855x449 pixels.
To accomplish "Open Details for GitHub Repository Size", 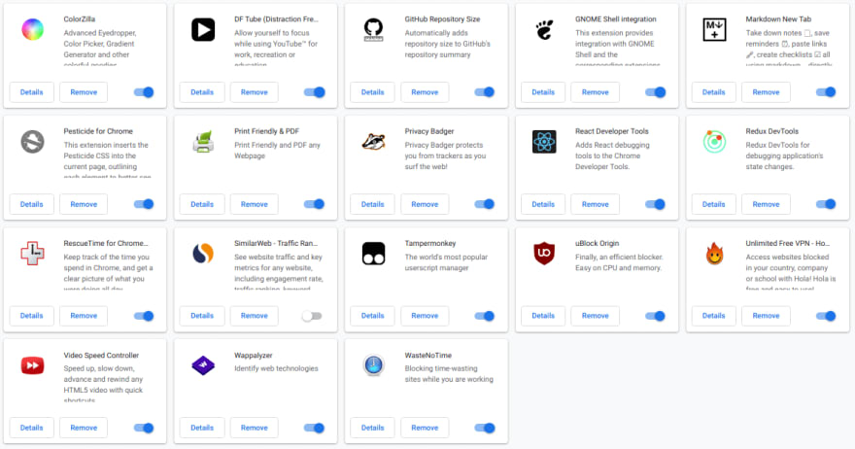I will (372, 92).
